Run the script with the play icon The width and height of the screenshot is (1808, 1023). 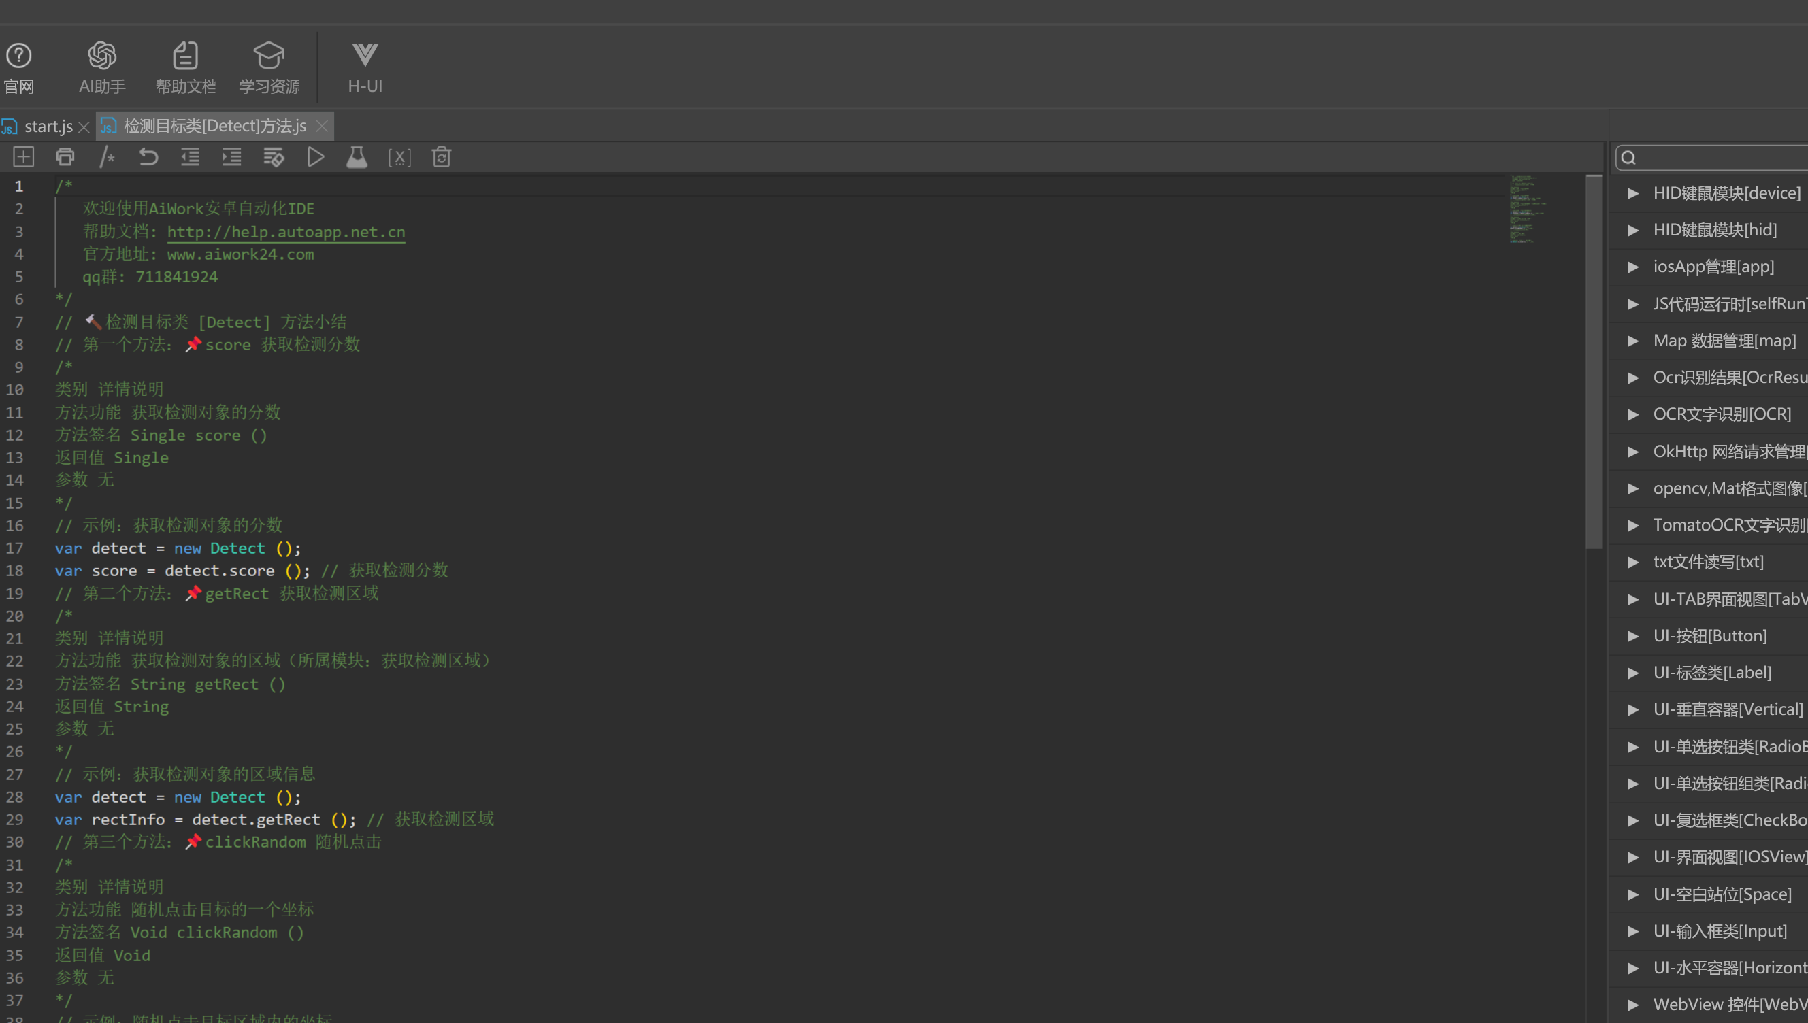click(316, 156)
